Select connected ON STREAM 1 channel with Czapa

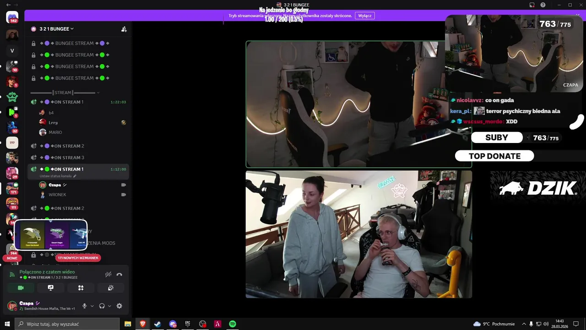coord(78,169)
